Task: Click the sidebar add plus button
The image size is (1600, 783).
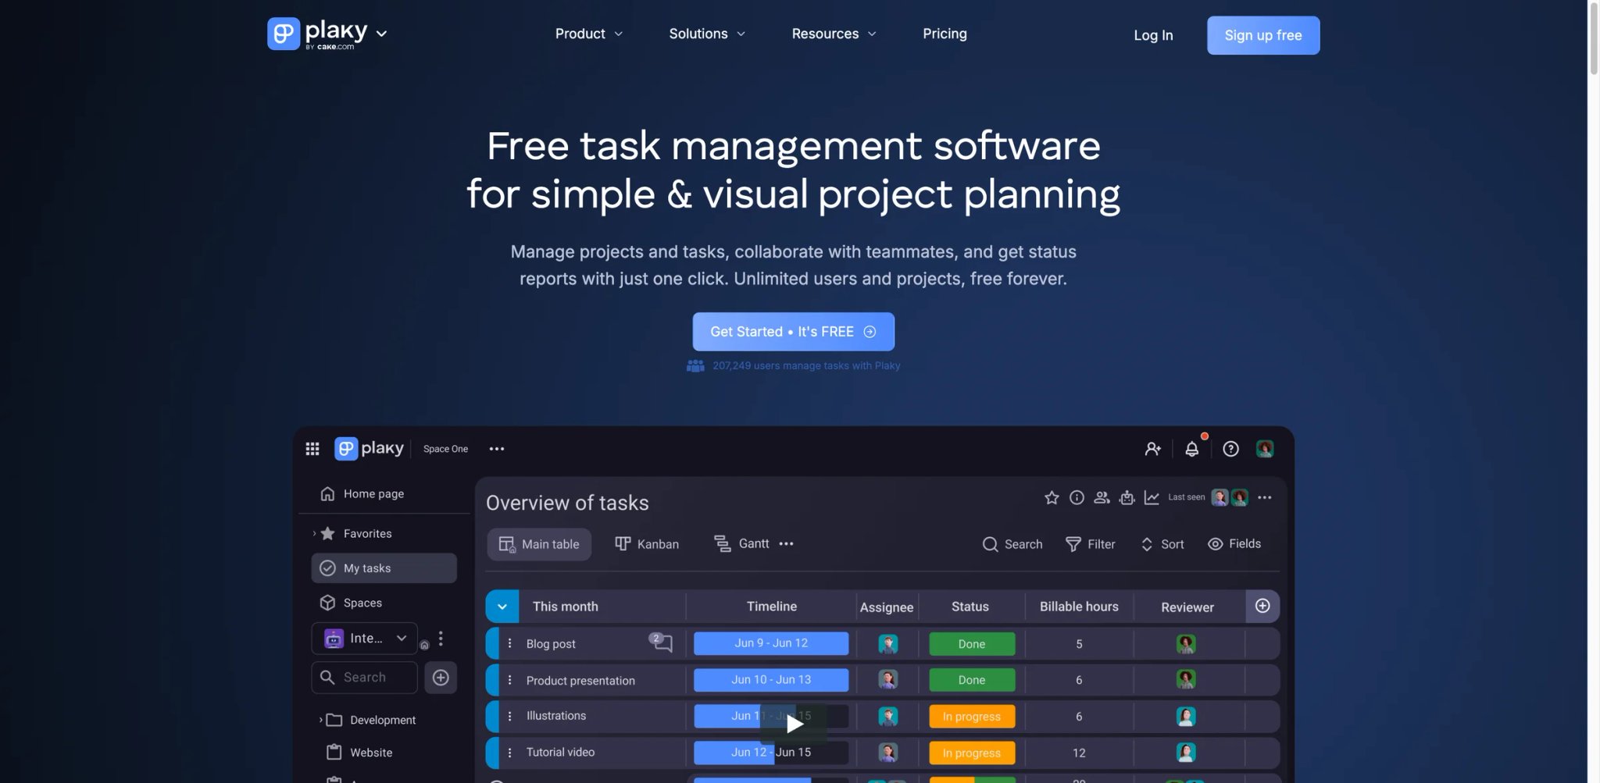Action: [441, 678]
